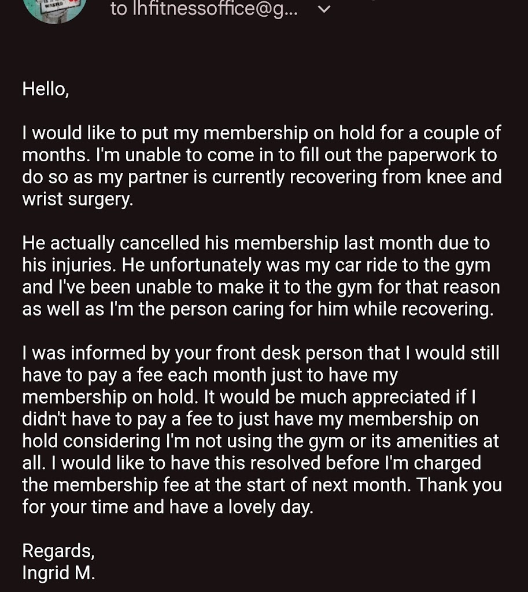Image resolution: width=528 pixels, height=592 pixels.
Task: Click the line starting 'do so as my partner'
Action: (x=261, y=177)
